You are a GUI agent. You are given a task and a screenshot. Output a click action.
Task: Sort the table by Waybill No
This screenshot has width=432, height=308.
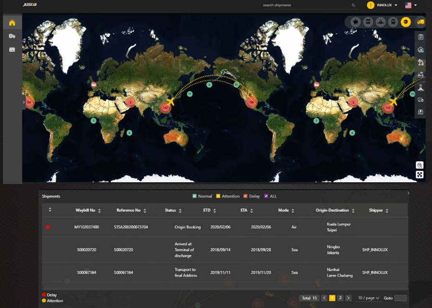click(x=99, y=210)
